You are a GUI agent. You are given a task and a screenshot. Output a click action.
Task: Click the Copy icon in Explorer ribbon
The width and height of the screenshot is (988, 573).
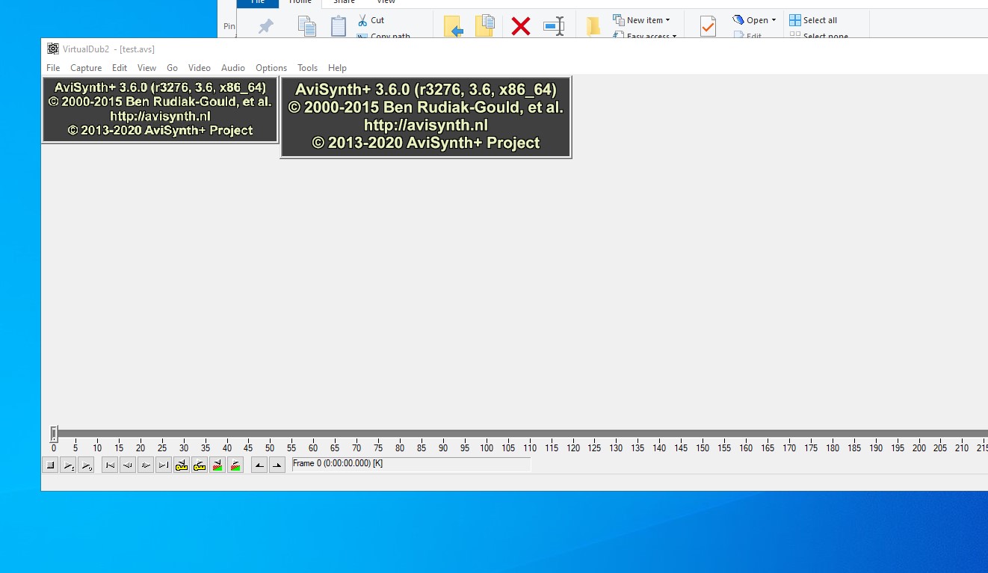click(307, 26)
